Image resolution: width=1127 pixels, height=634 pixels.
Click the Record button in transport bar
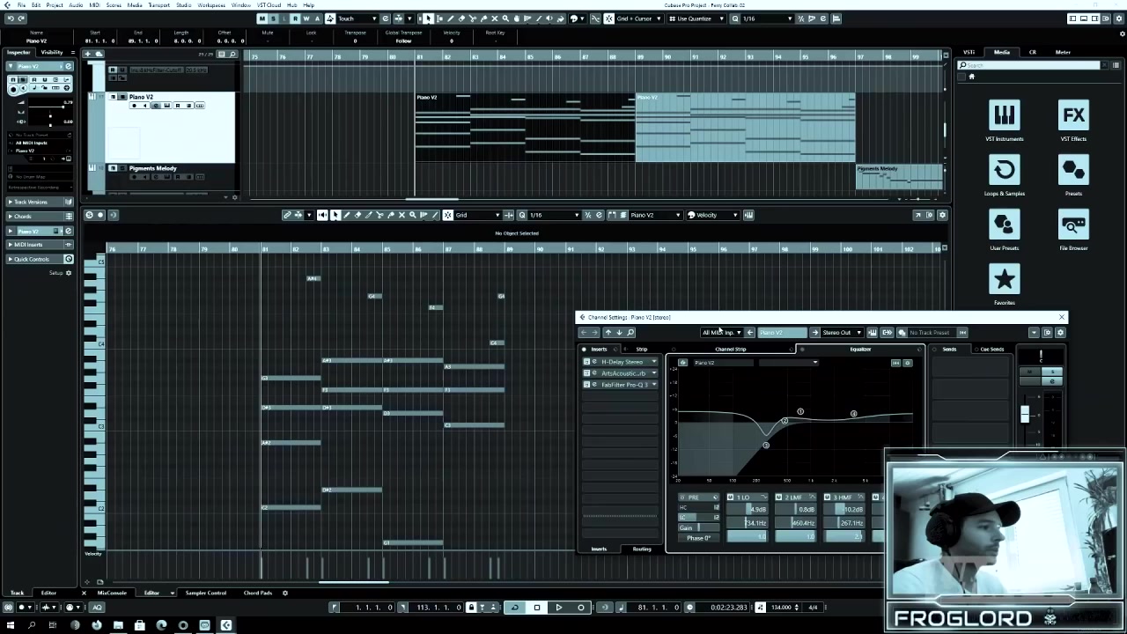click(580, 607)
